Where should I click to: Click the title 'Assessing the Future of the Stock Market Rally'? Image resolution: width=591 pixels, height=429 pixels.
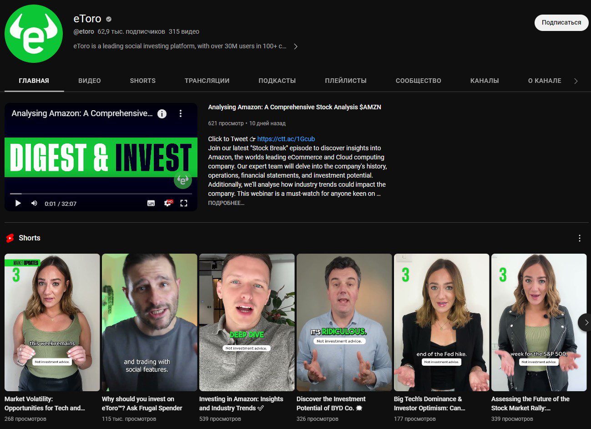point(530,403)
